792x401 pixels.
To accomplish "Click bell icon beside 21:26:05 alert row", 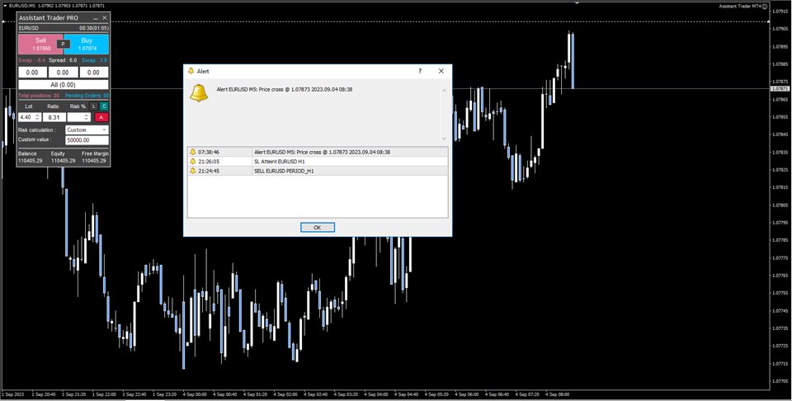I will (x=193, y=162).
